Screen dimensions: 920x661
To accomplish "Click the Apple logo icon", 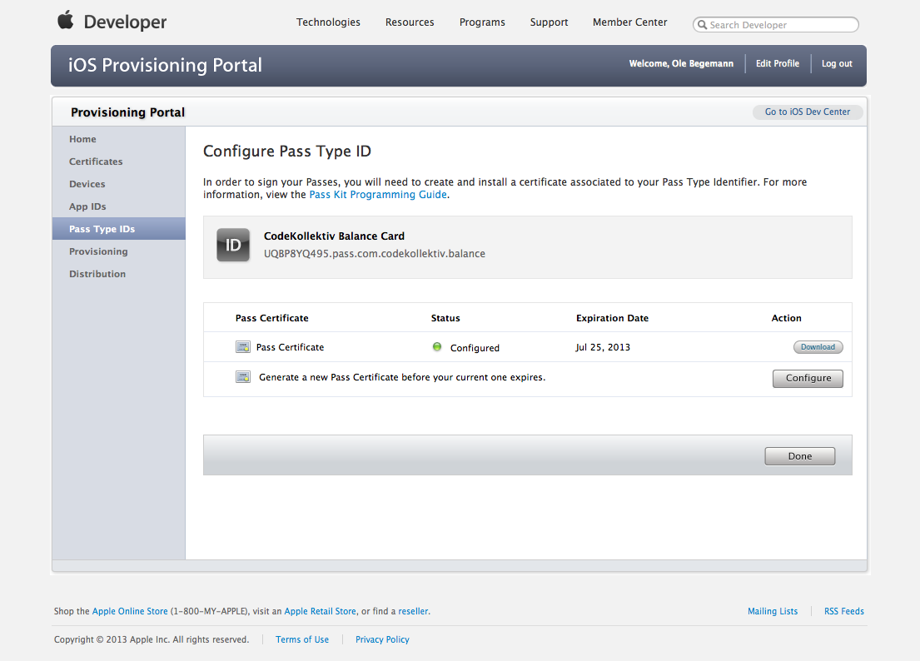I will (x=65, y=20).
